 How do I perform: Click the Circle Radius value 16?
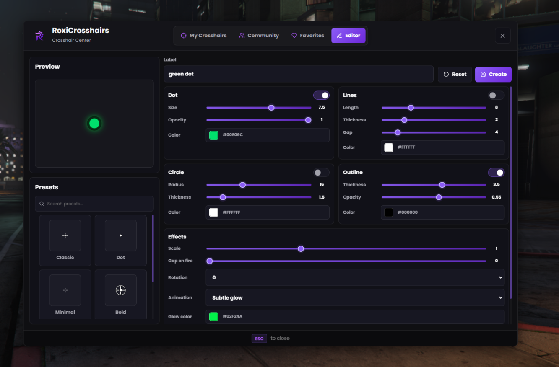(322, 185)
